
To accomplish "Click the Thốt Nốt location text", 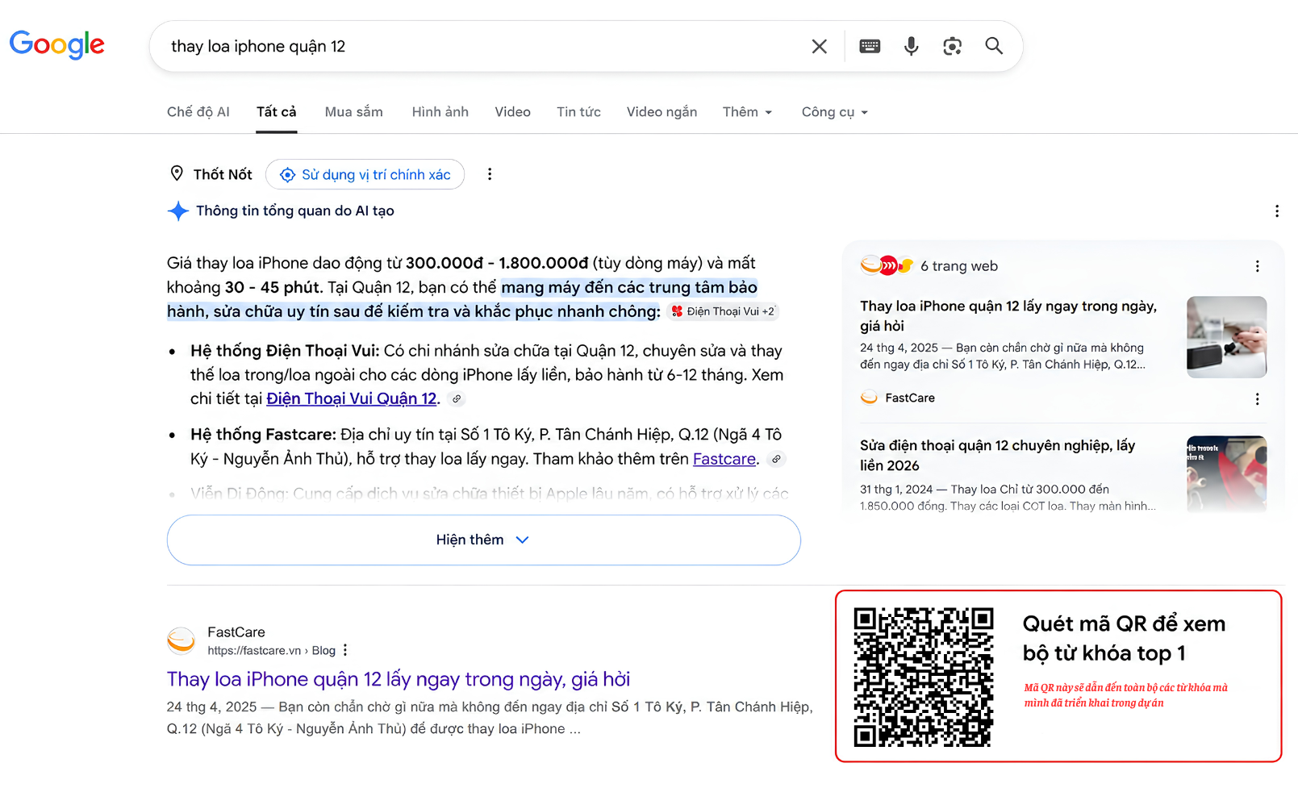I will tap(223, 174).
